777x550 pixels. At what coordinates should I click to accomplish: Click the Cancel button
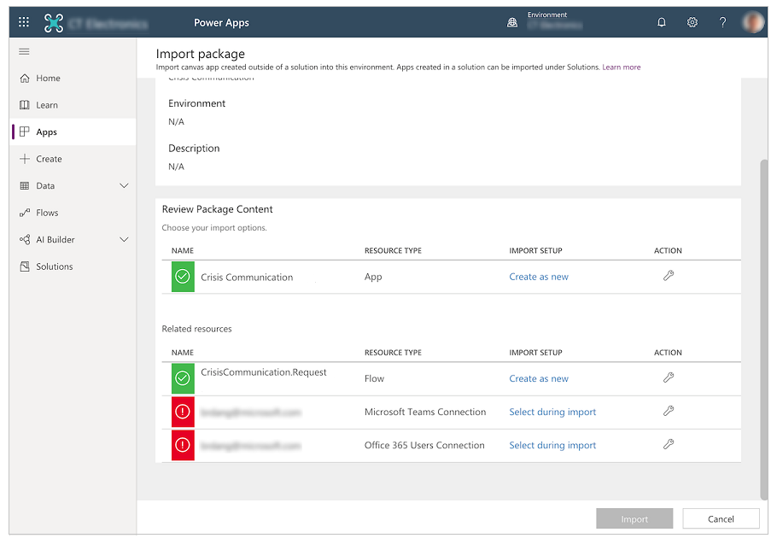(x=721, y=518)
